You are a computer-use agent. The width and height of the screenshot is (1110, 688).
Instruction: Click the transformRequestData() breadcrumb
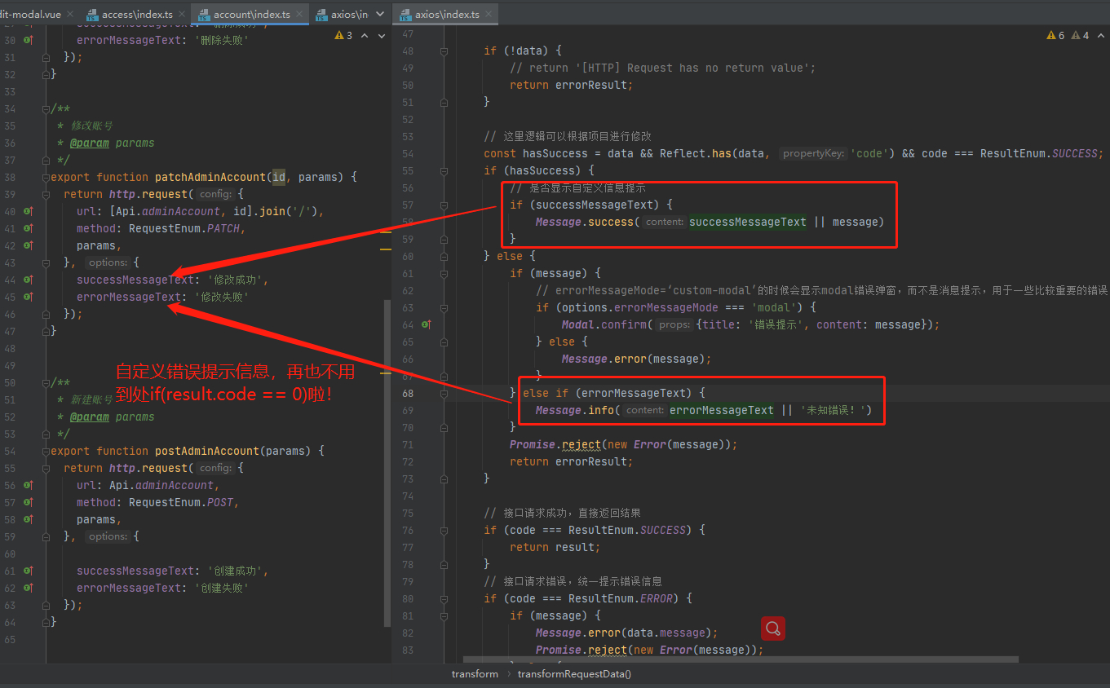tap(574, 674)
